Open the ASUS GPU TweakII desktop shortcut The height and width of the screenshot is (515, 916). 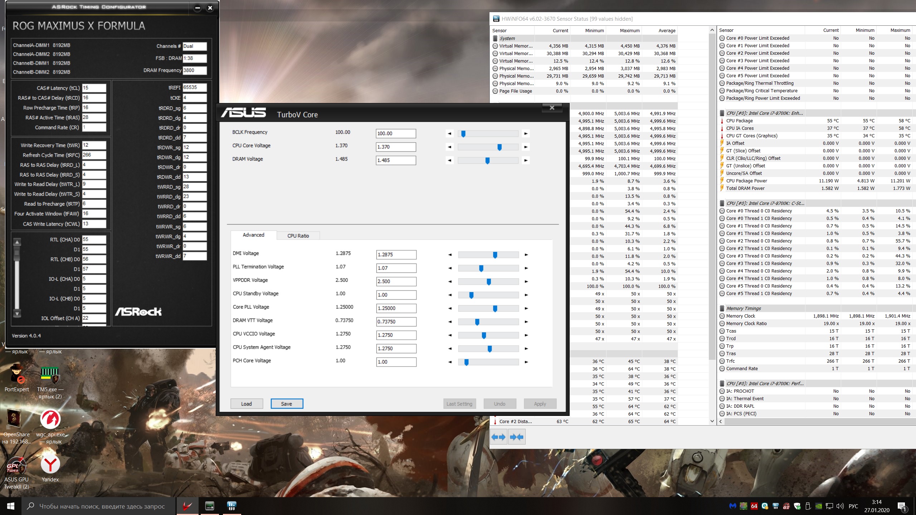click(x=16, y=465)
